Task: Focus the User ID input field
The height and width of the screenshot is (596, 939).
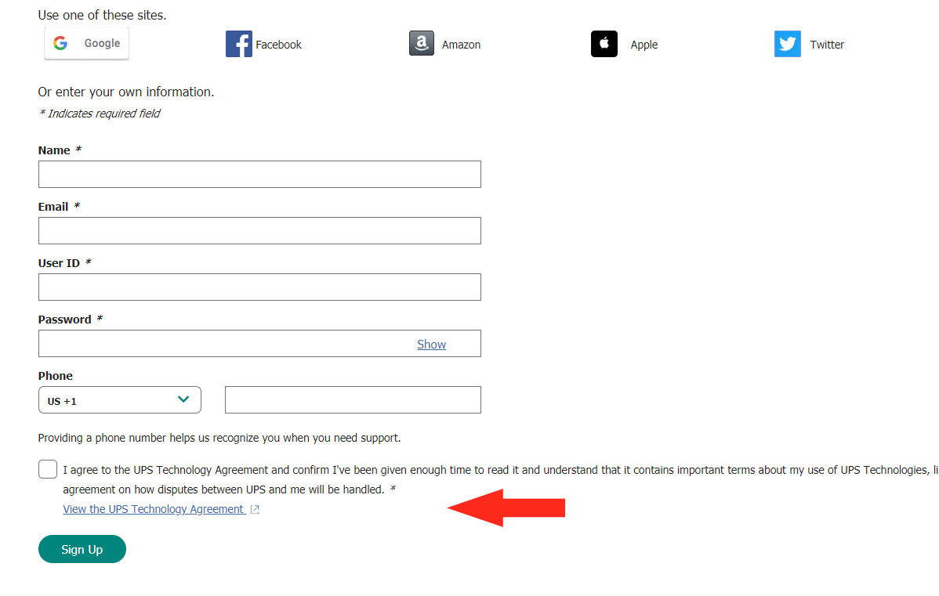Action: coord(259,287)
